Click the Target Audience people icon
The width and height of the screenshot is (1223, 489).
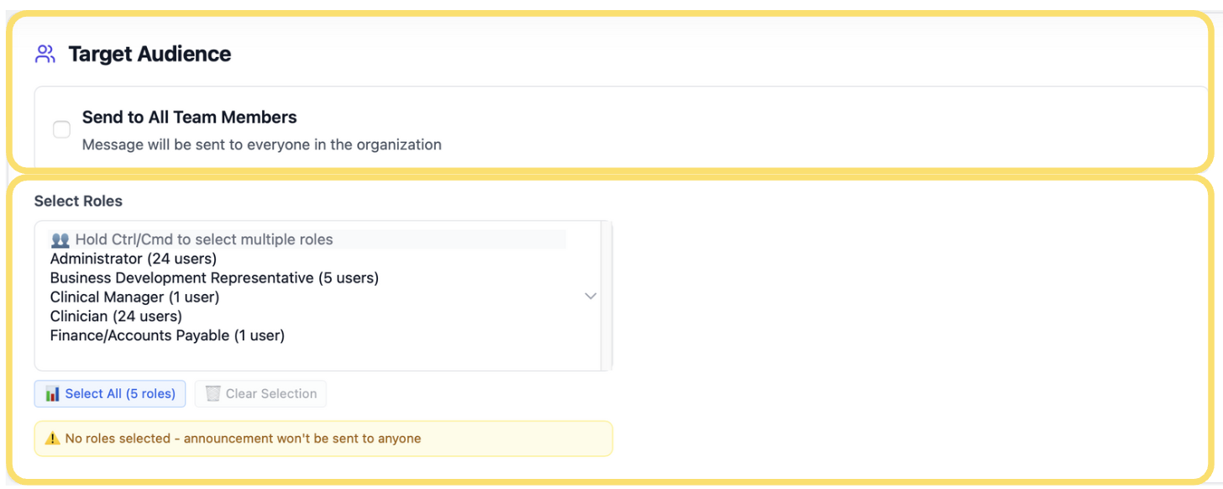point(45,55)
